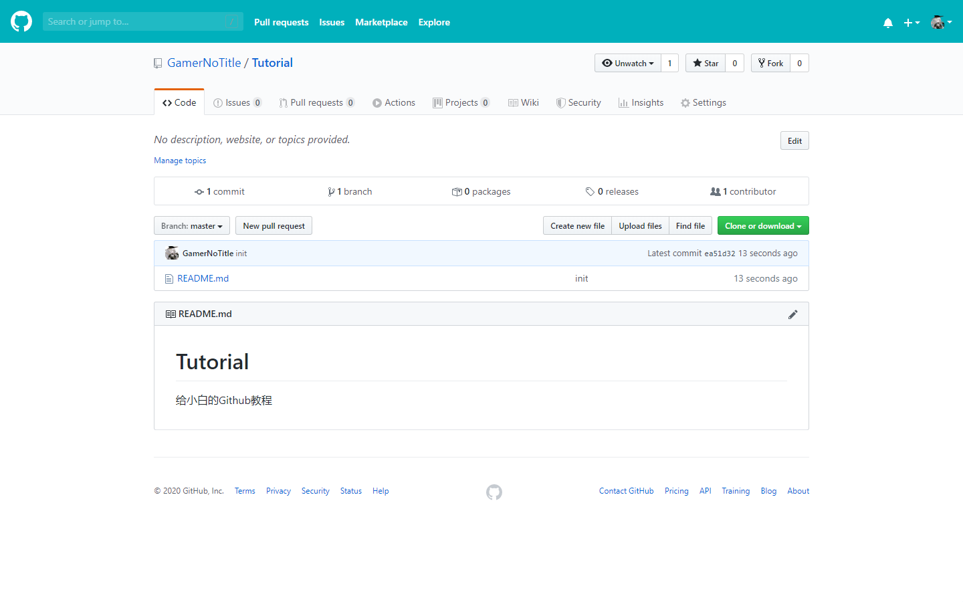Click the footer GitHub logo
Viewport: 963px width, 602px height.
tap(494, 492)
